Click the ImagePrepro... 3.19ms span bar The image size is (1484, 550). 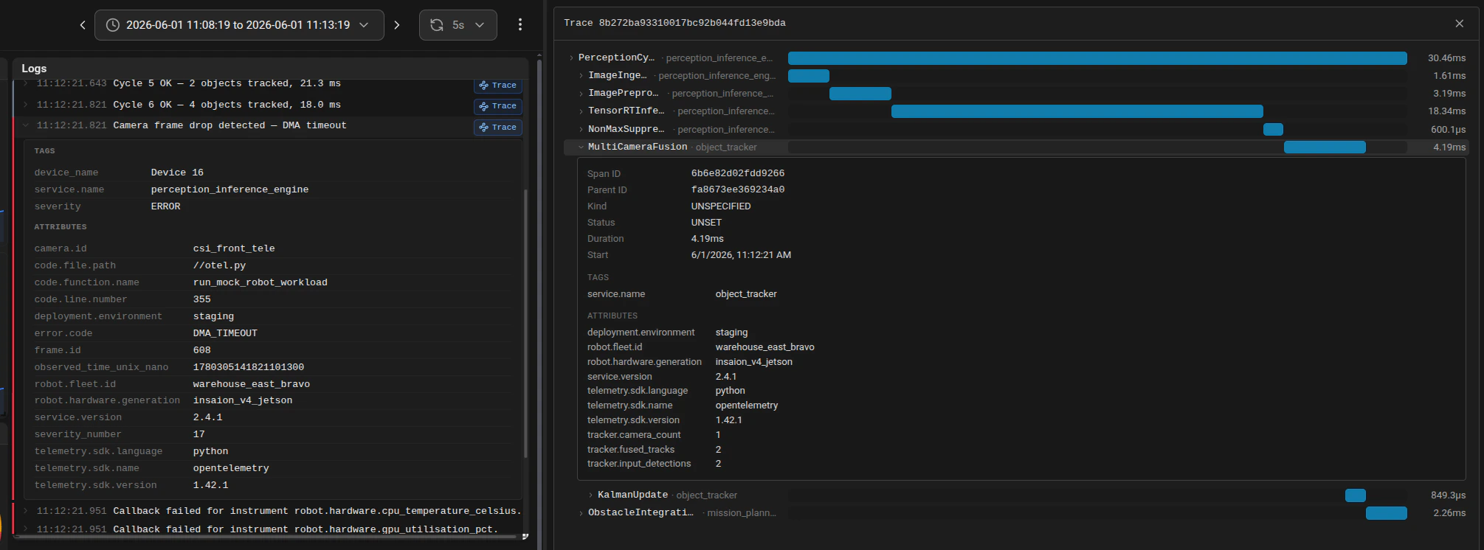tap(860, 94)
